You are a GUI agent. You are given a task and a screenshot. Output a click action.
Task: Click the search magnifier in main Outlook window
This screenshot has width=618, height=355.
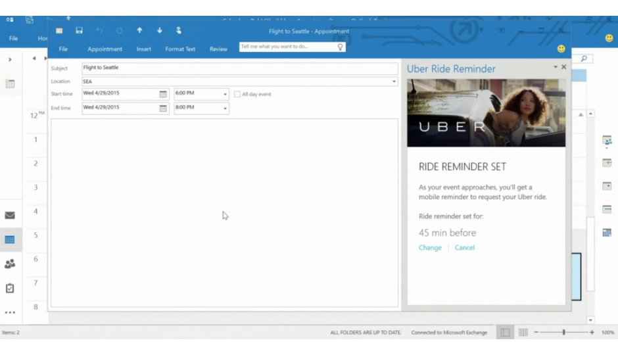[x=584, y=59]
